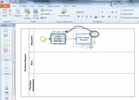
Task: Apply the fill color bucket
Action: (103, 17)
